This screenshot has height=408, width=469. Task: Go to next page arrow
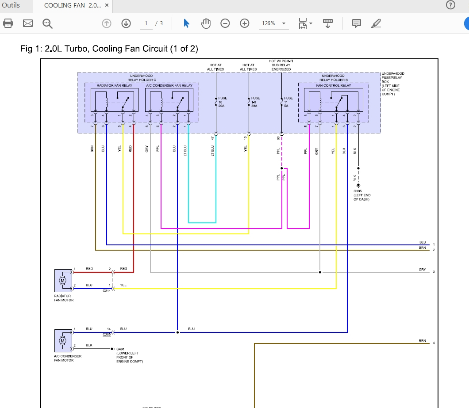(126, 23)
